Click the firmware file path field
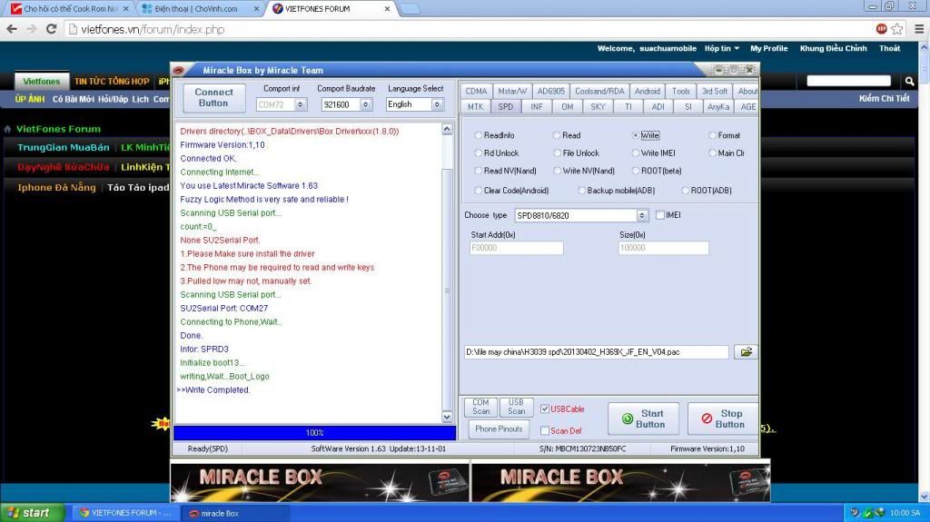 coord(596,351)
